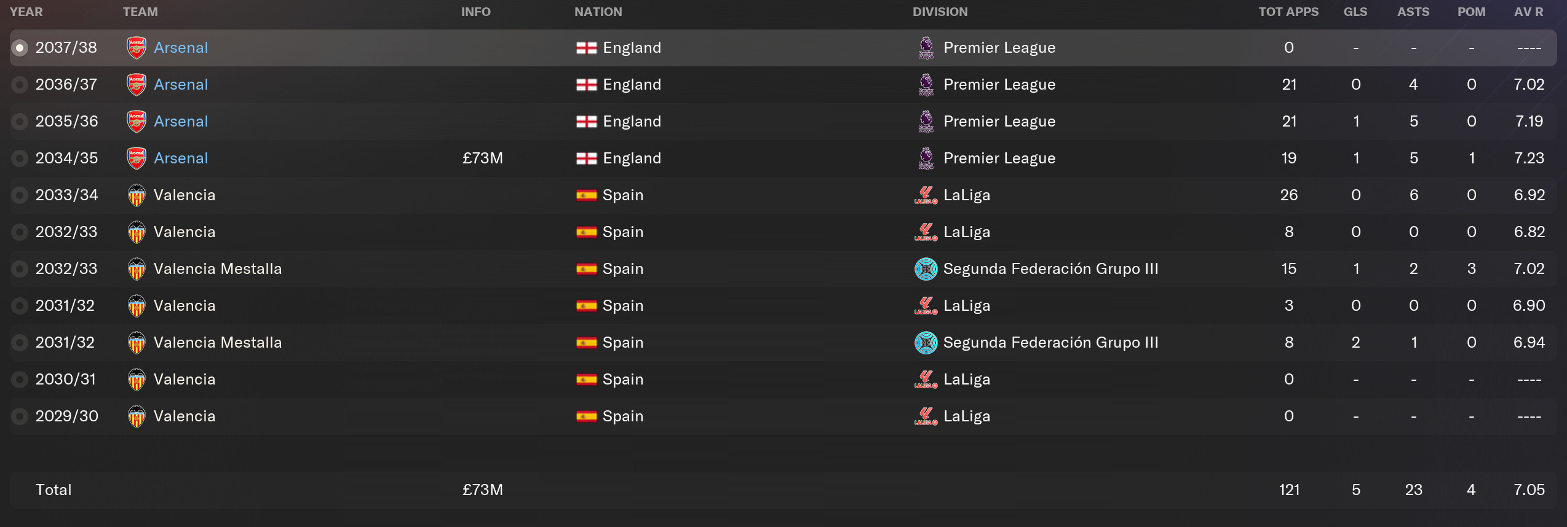Click LaLiga logo in 2029/30 row
1567x527 pixels.
[926, 416]
